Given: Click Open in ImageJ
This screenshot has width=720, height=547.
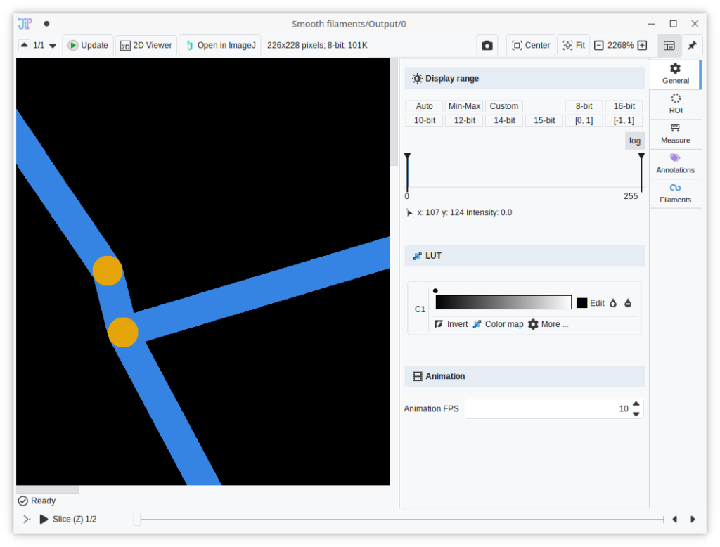Looking at the screenshot, I should 220,46.
